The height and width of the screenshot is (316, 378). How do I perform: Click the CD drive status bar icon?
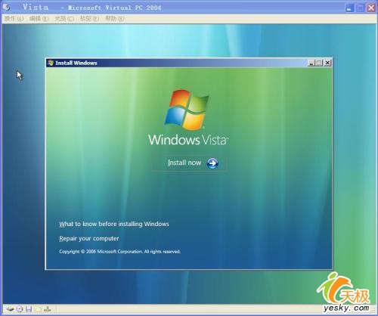pos(20,309)
